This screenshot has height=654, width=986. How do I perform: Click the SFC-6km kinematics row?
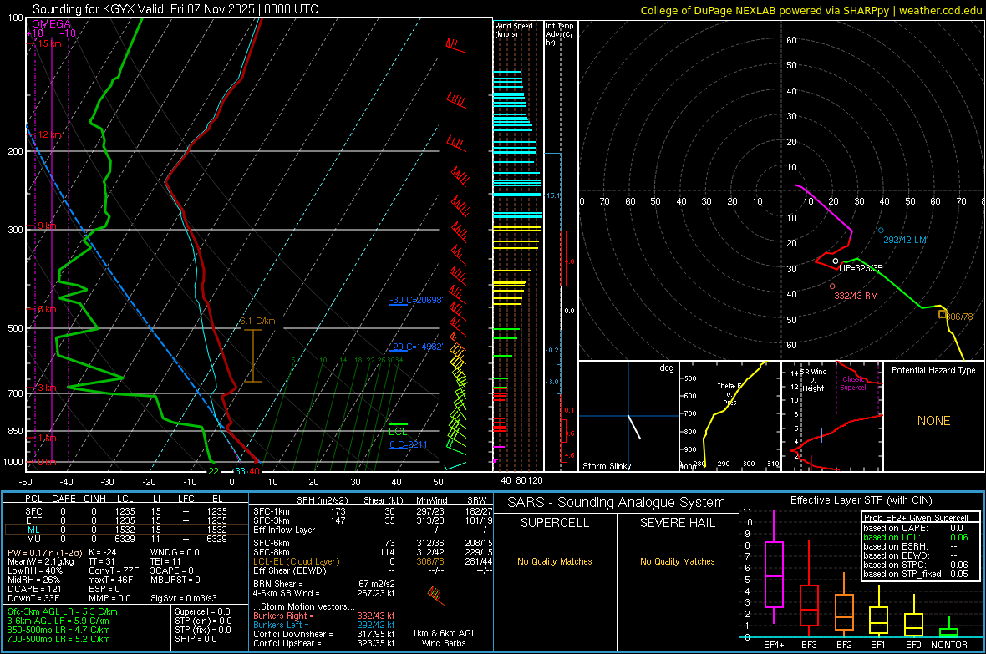373,543
